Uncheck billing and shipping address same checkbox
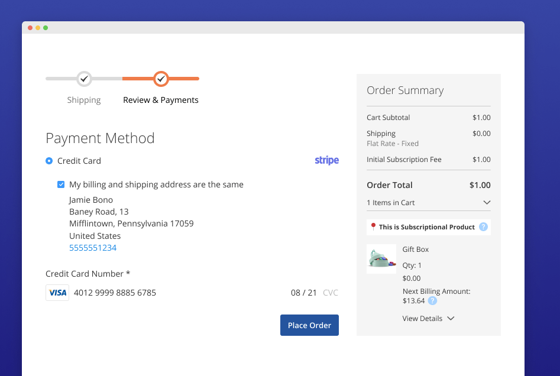 click(61, 184)
